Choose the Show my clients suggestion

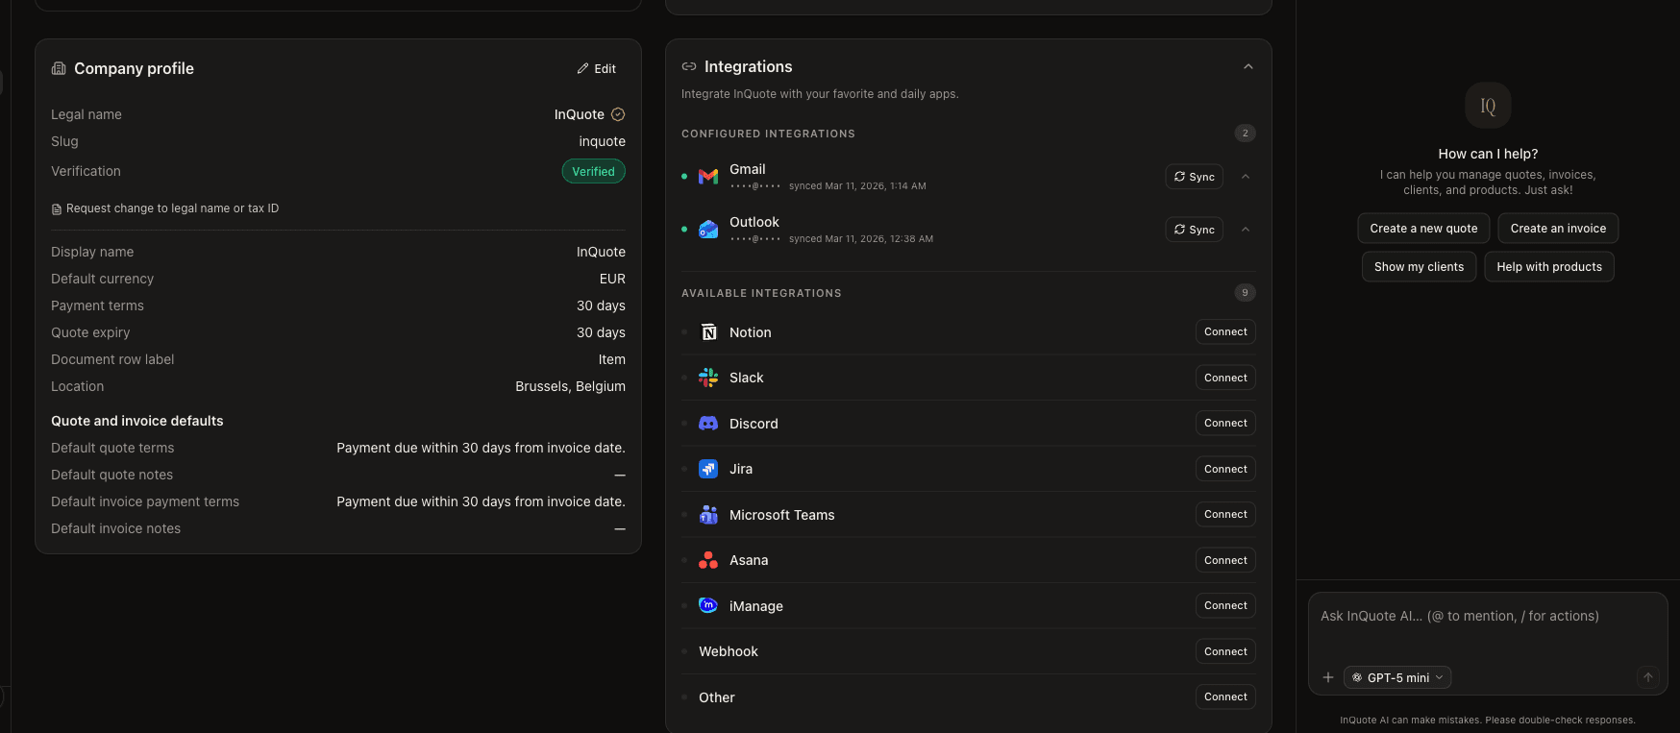(1419, 267)
